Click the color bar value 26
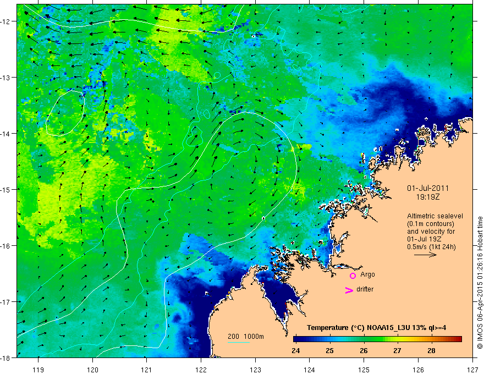The height and width of the screenshot is (374, 484). tap(364, 350)
